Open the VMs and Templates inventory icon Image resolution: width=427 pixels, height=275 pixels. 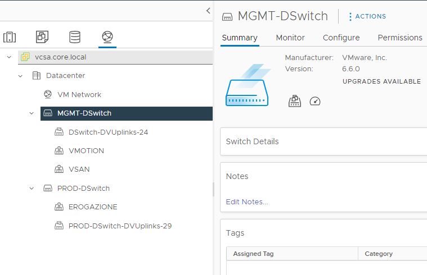pos(42,36)
